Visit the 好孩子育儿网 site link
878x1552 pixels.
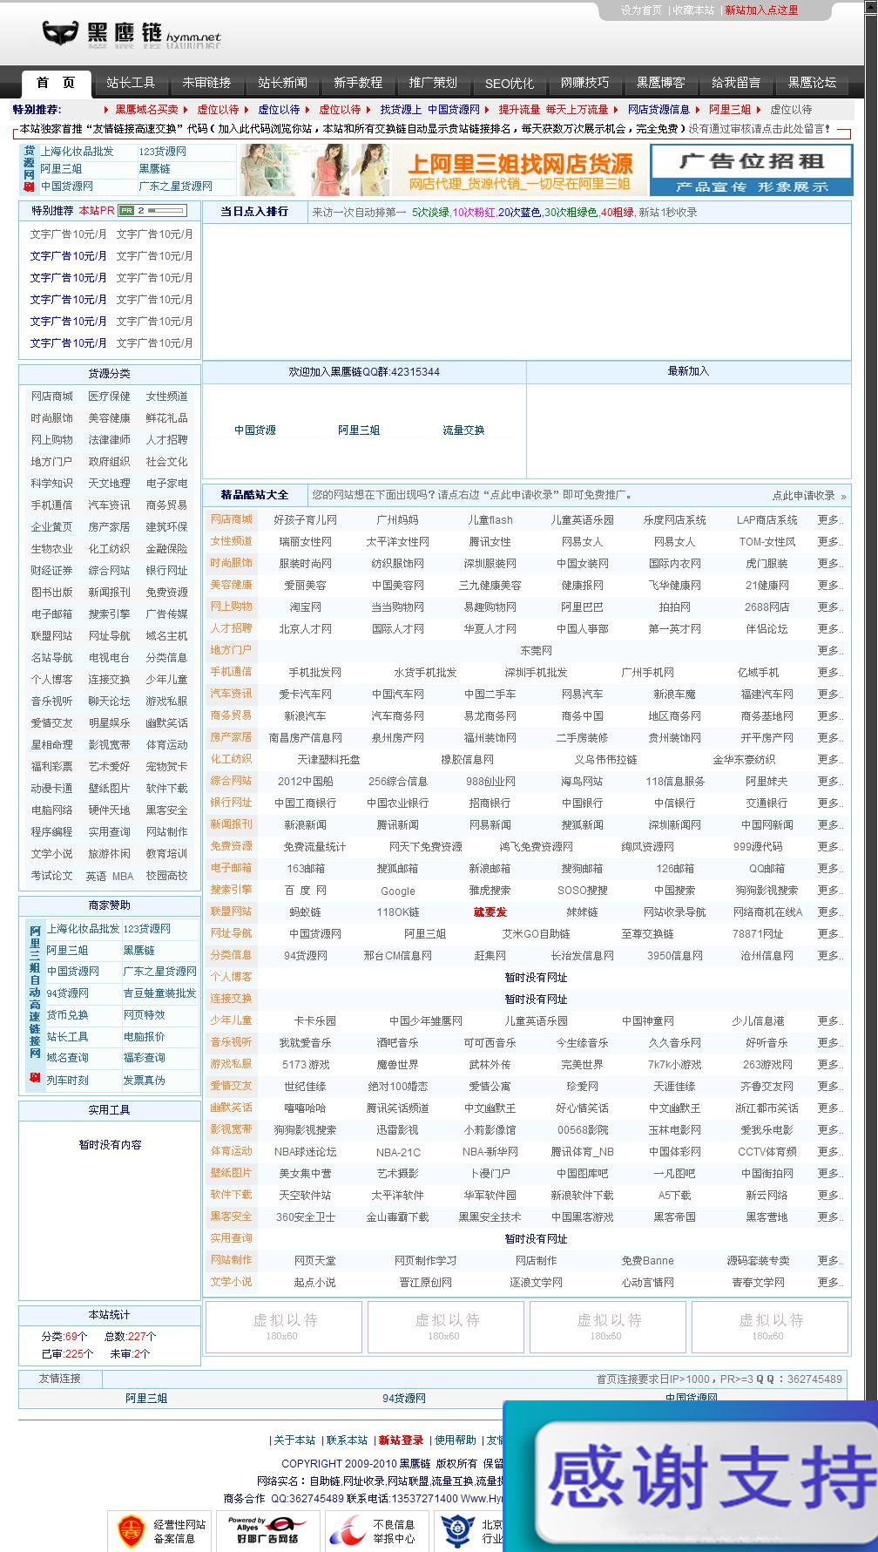(305, 520)
